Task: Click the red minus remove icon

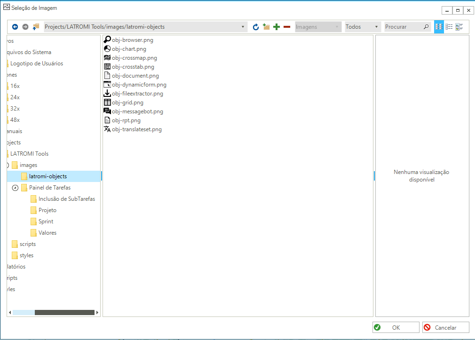Action: (x=287, y=27)
